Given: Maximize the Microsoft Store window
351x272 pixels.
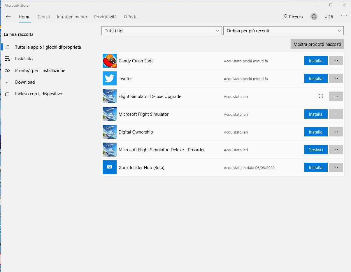Looking at the screenshot, I should point(331,5).
